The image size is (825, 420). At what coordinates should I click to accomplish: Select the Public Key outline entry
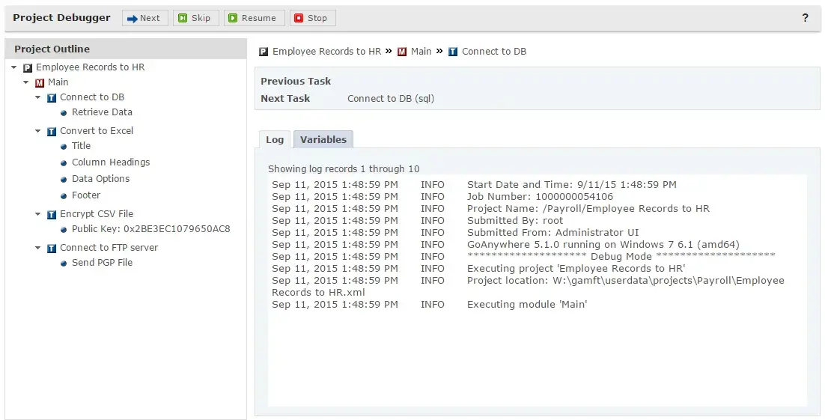[150, 229]
